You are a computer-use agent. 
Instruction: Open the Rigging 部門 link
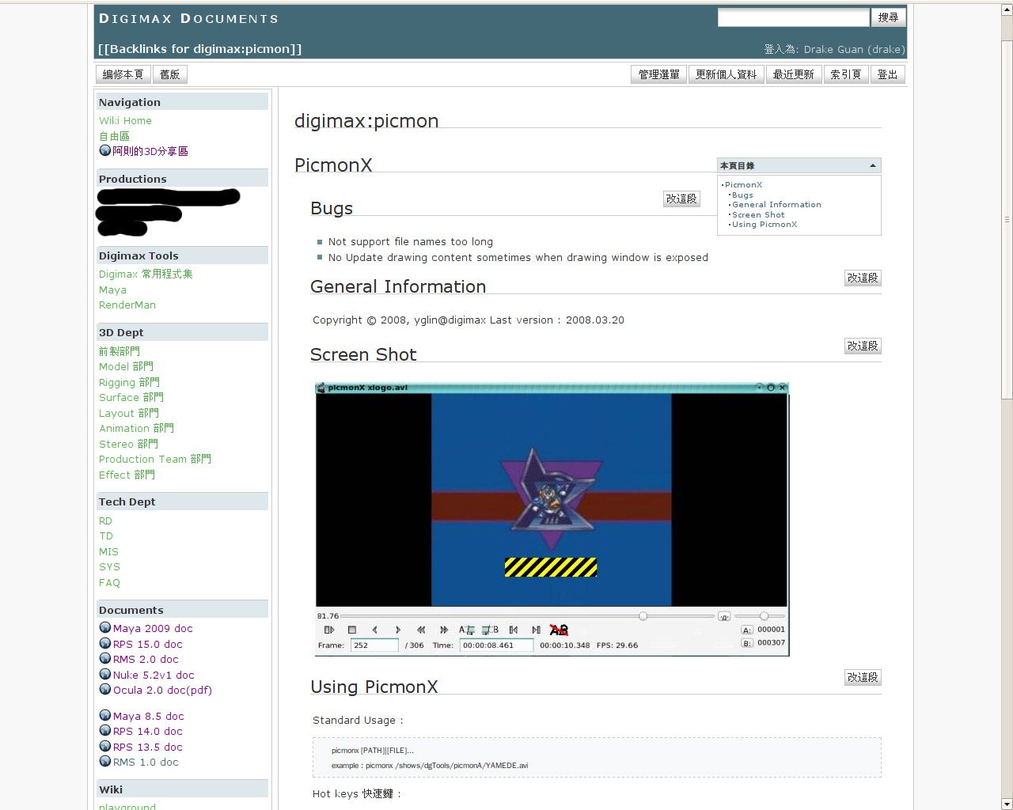129,382
